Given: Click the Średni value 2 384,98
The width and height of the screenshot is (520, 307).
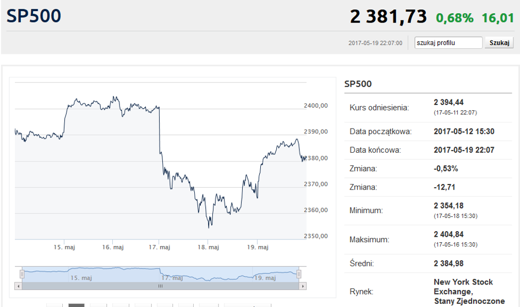Looking at the screenshot, I should (x=448, y=263).
